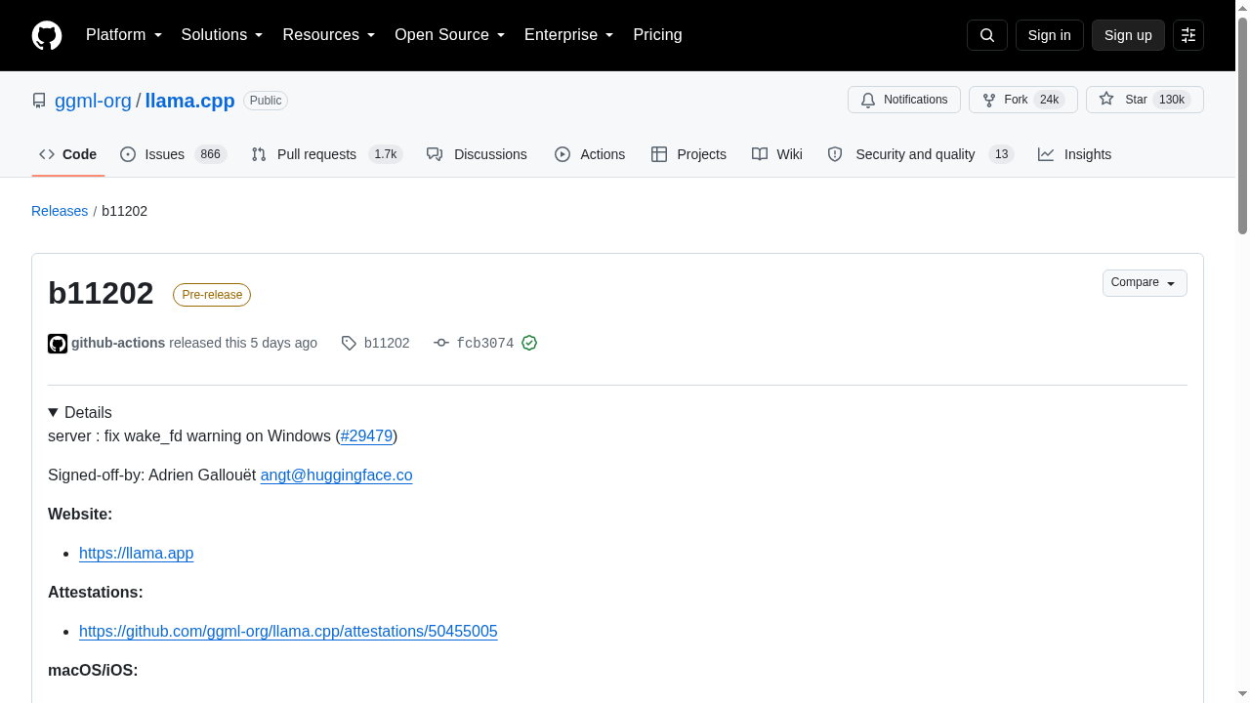Switch to the Wiki tab
The image size is (1250, 703).
(x=777, y=154)
